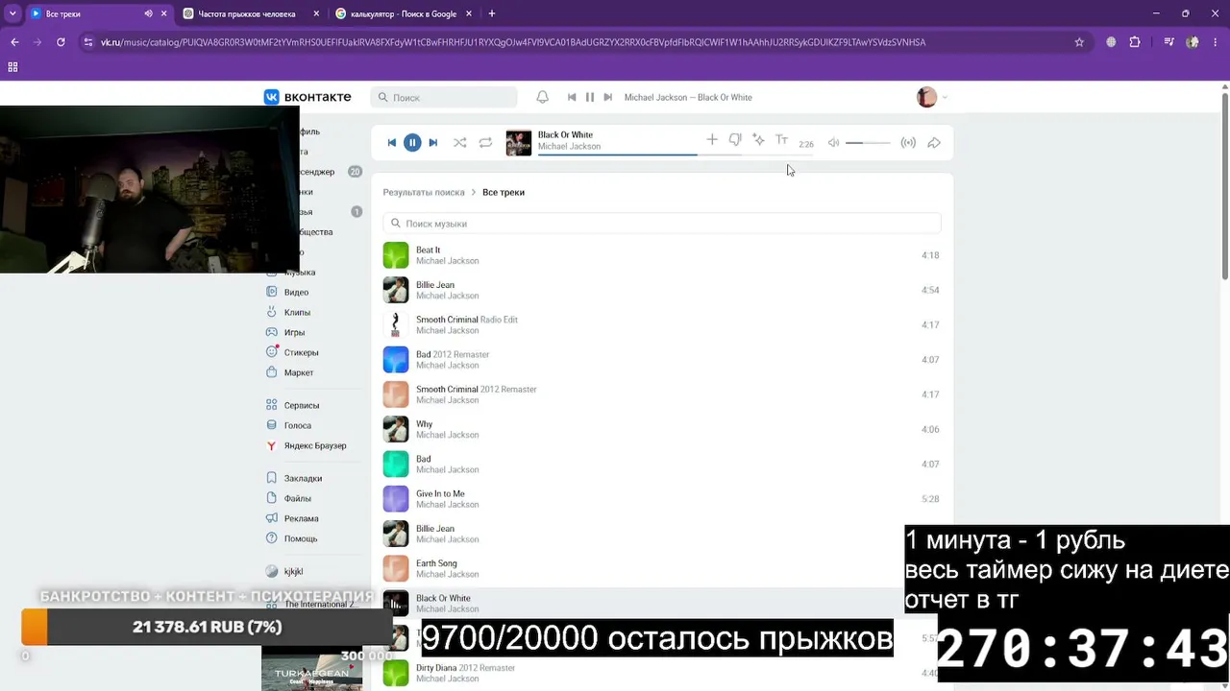Expand the tab search dropdown arrow
This screenshot has height=691, width=1230.
(x=12, y=13)
